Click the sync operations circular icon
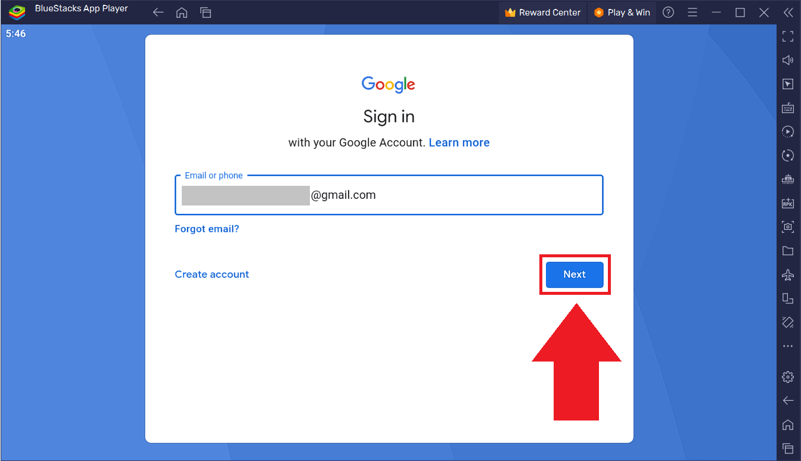The width and height of the screenshot is (801, 461). tap(788, 155)
